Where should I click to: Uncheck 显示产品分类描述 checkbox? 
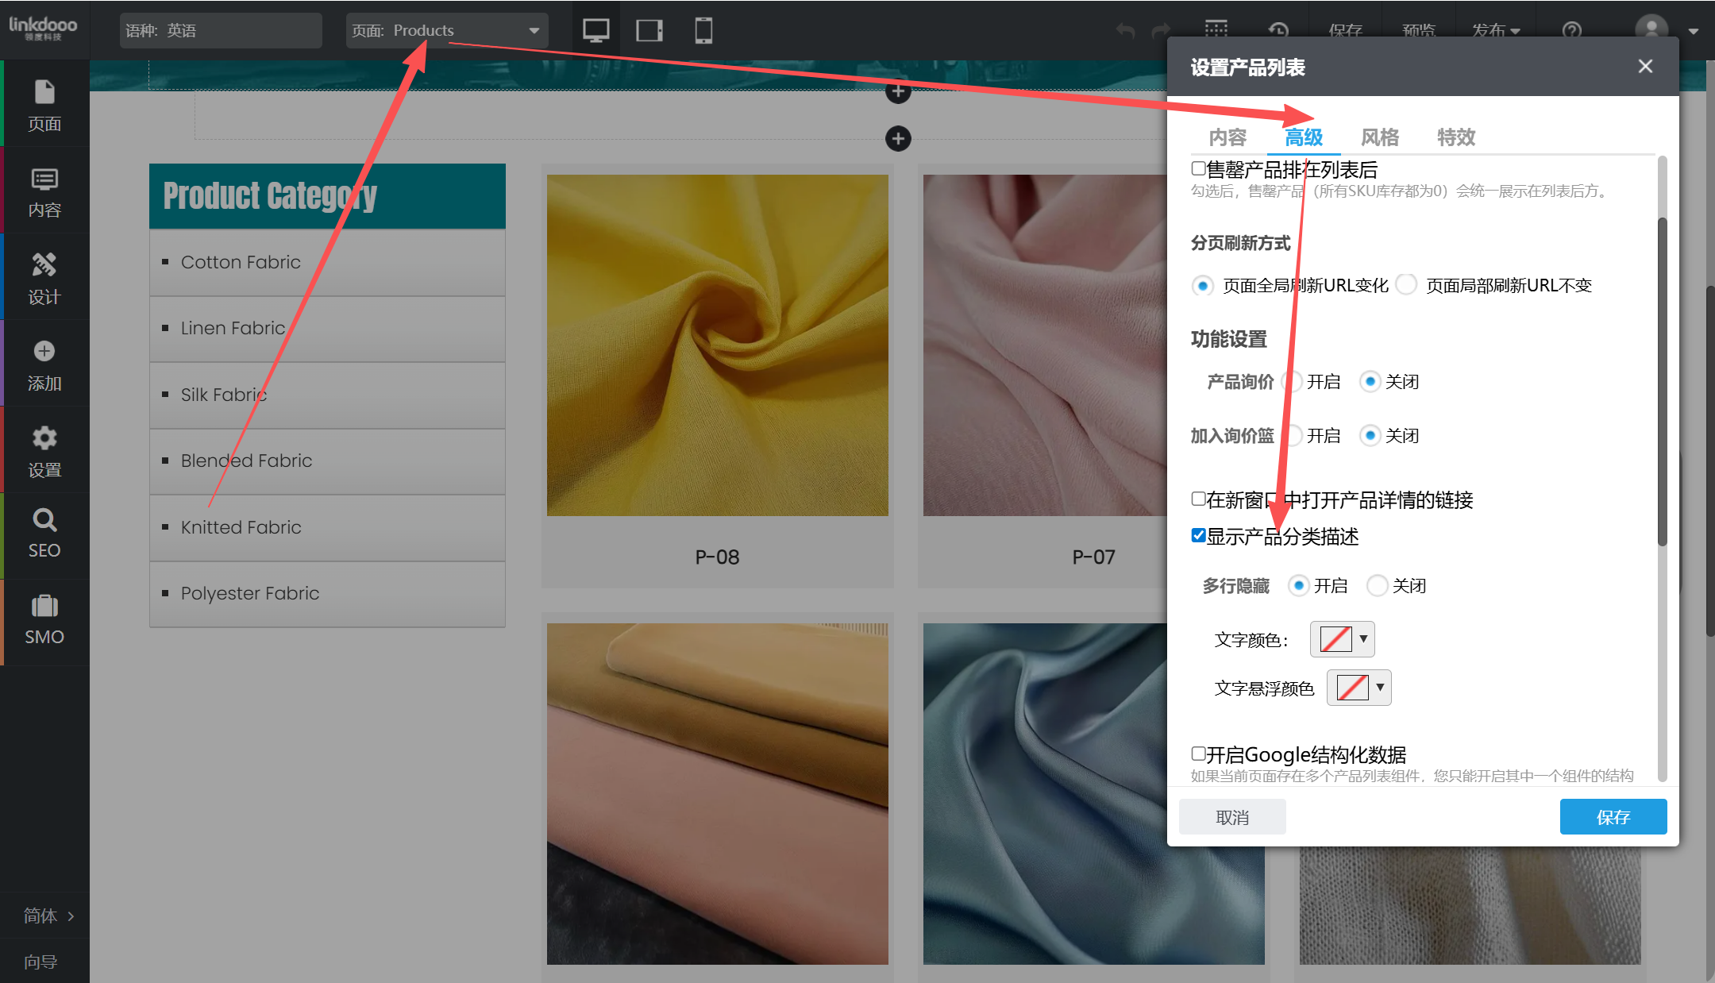tap(1199, 536)
